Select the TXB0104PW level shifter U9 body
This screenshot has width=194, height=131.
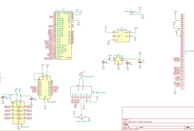pos(19,112)
